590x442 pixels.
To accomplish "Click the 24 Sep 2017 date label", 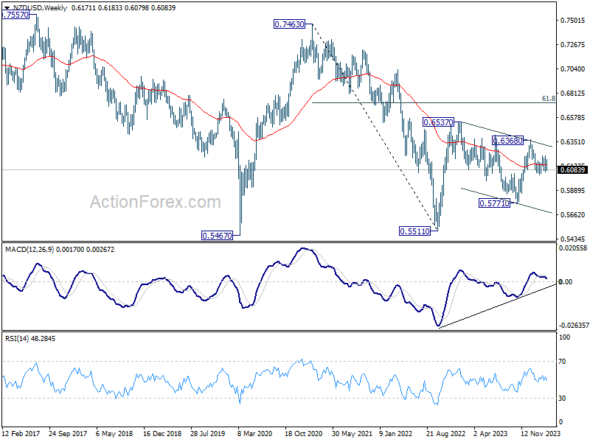I will 68,434.
